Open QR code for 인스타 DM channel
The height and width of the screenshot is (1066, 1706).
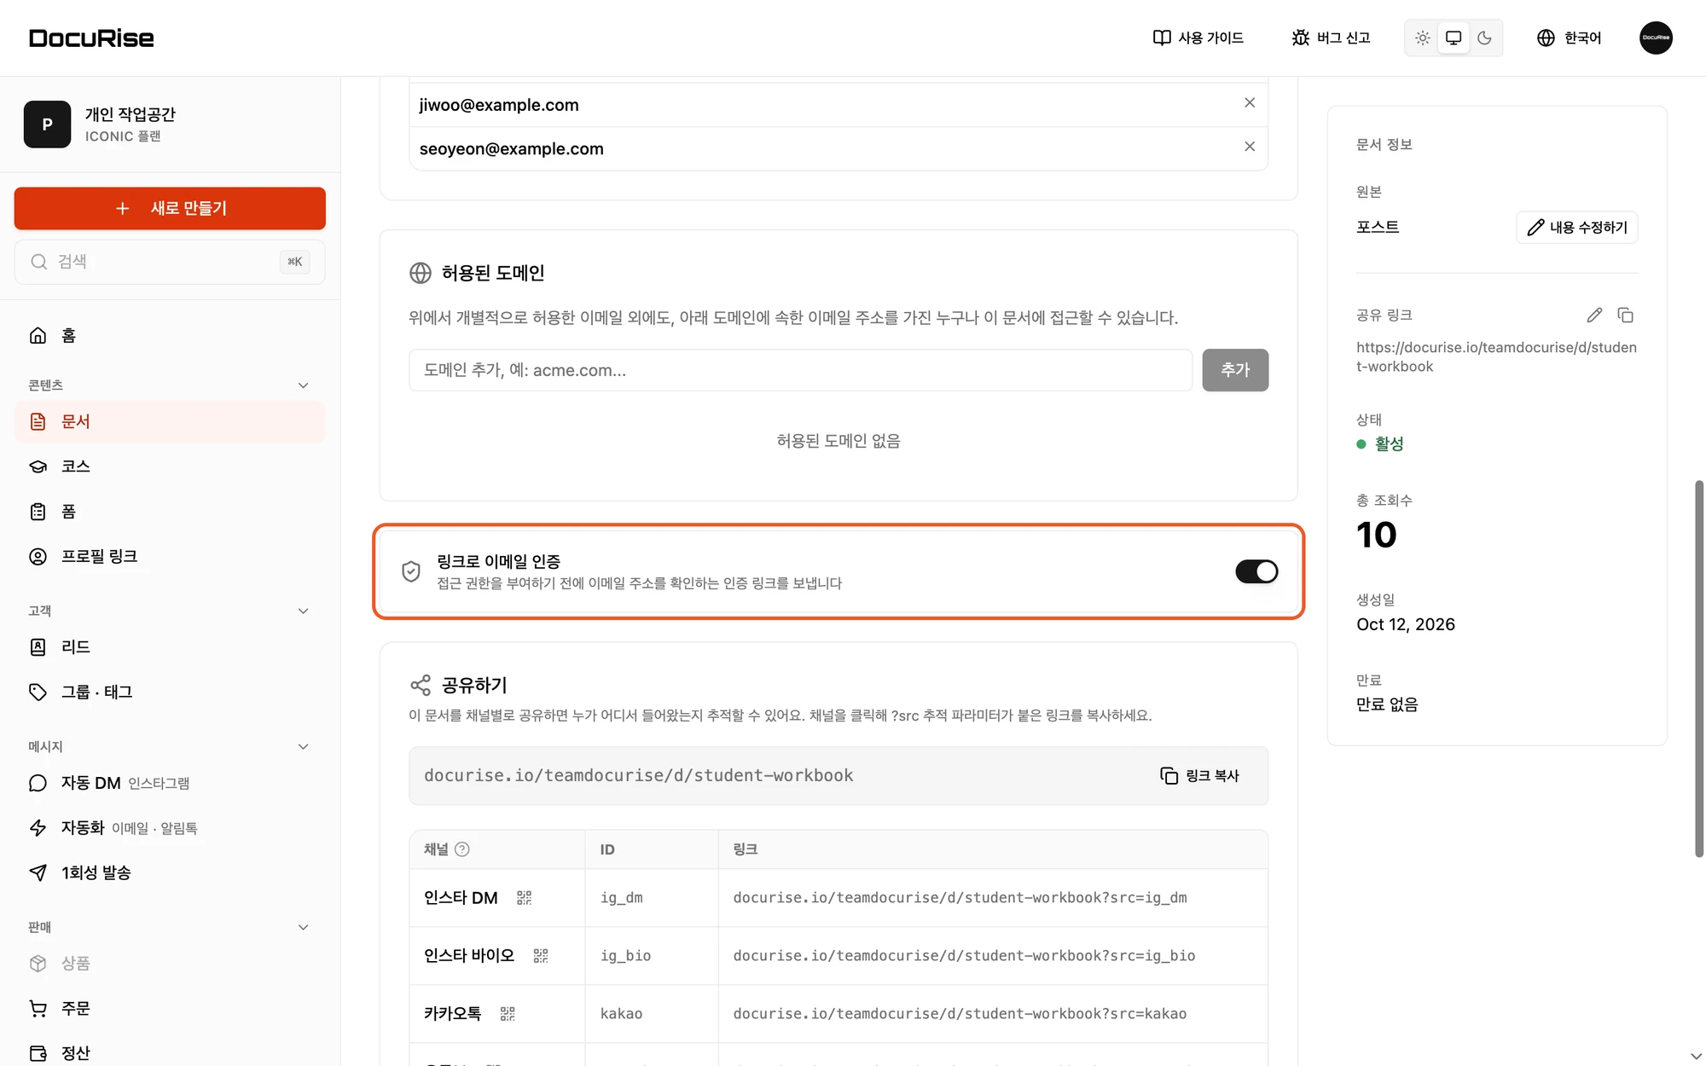pyautogui.click(x=524, y=898)
